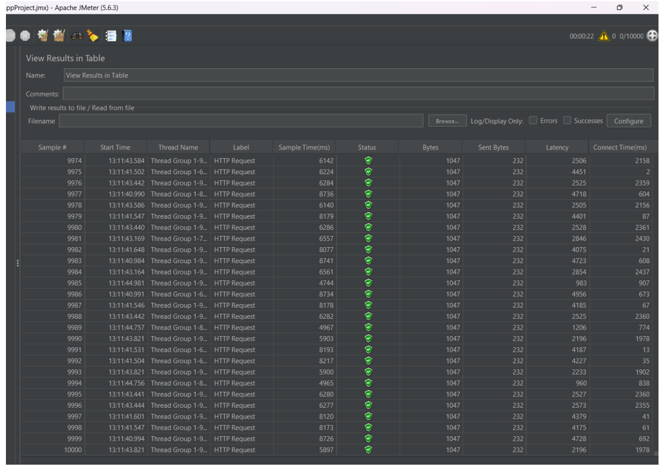Open the Configure button
This screenshot has height=470, width=668.
click(x=628, y=122)
